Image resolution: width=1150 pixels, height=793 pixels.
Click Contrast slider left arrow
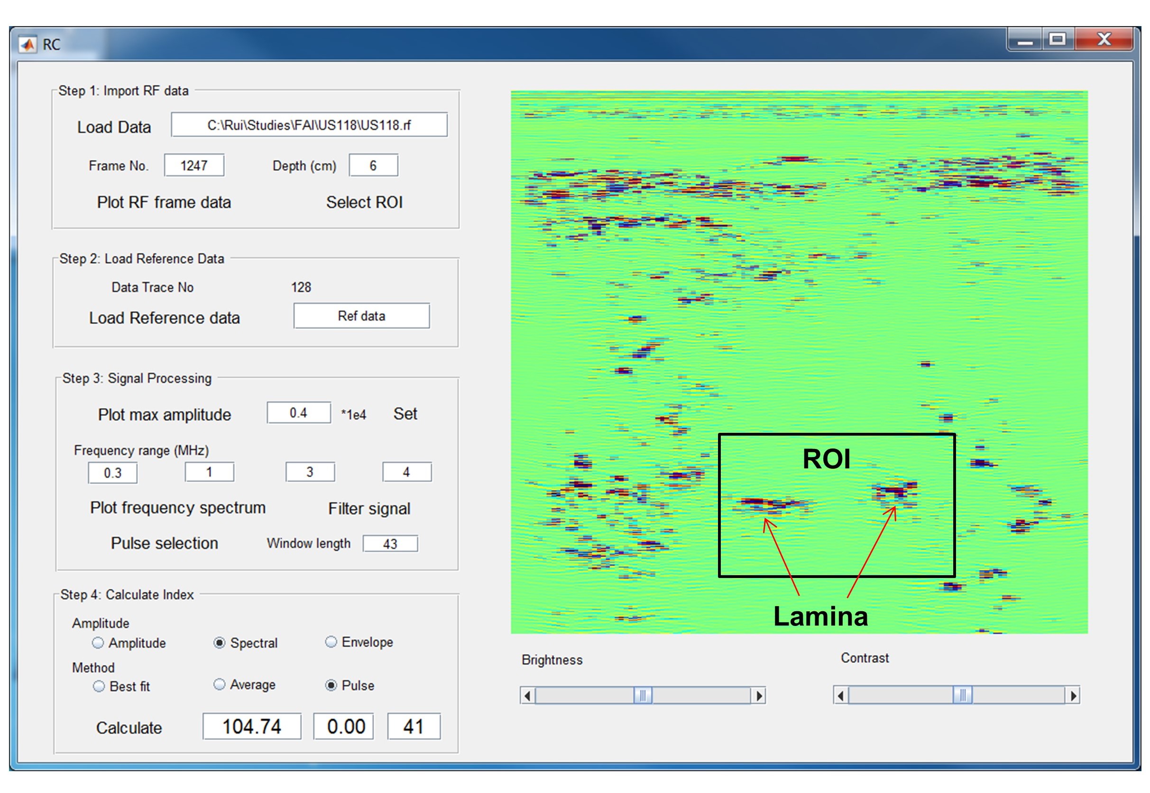click(x=841, y=696)
